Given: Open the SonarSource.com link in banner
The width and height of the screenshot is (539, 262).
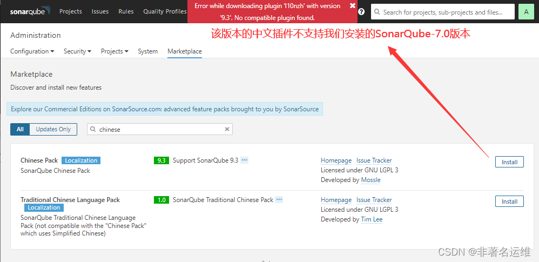Looking at the screenshot, I should pyautogui.click(x=137, y=109).
